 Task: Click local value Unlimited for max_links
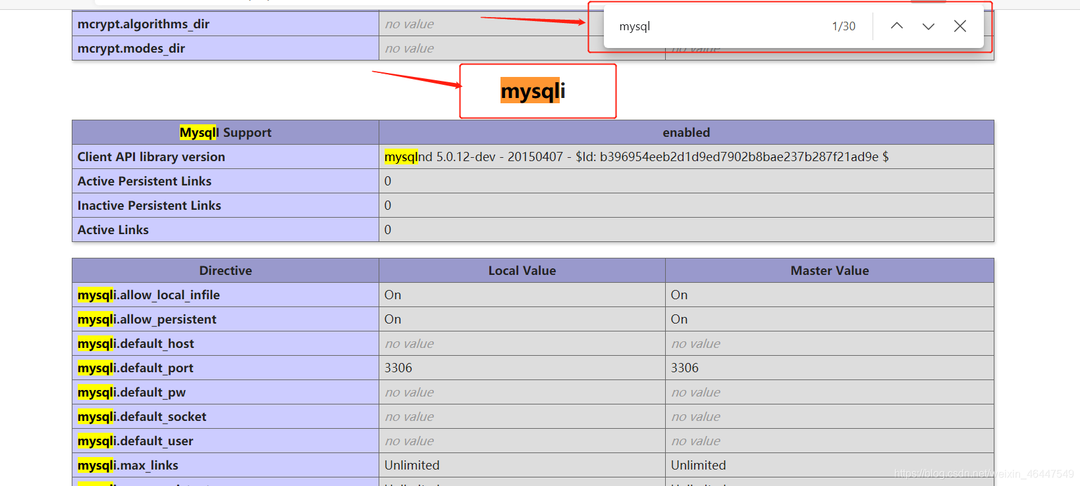point(412,465)
